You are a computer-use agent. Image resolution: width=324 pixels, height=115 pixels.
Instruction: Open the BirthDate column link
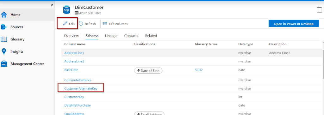point(71,70)
